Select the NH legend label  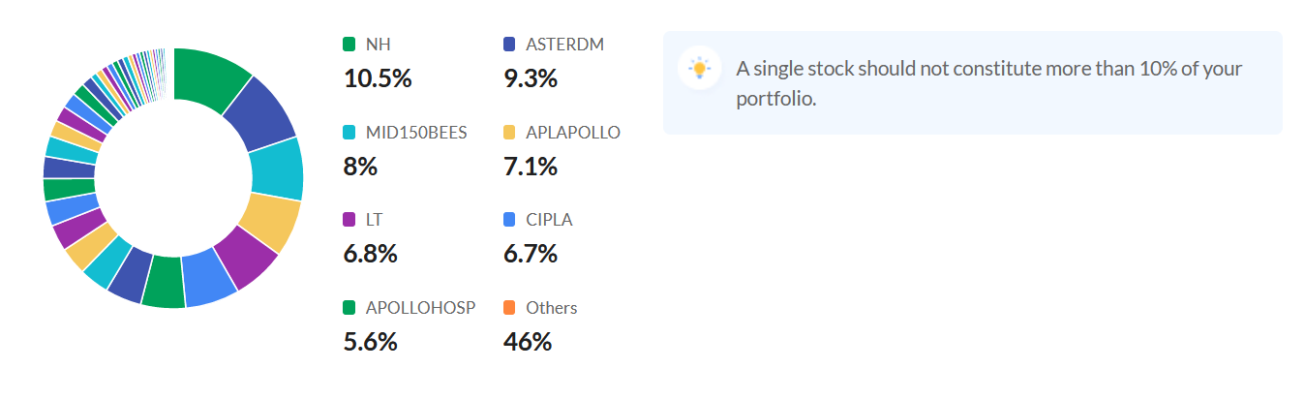[379, 45]
